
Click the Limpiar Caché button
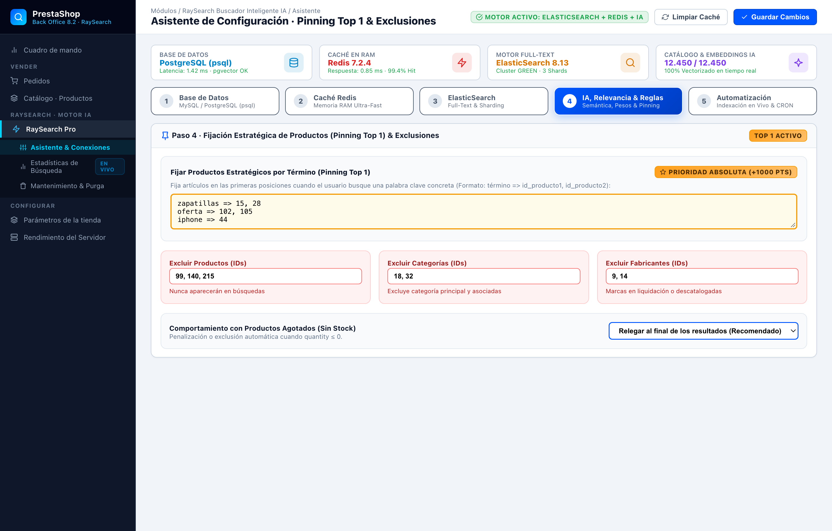(x=691, y=17)
